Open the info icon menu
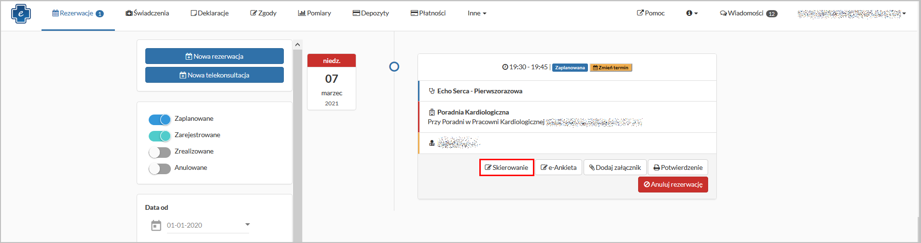The height and width of the screenshot is (243, 921). [x=692, y=13]
